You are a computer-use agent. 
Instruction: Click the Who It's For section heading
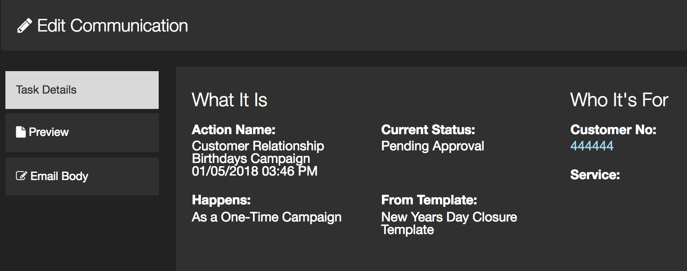619,100
